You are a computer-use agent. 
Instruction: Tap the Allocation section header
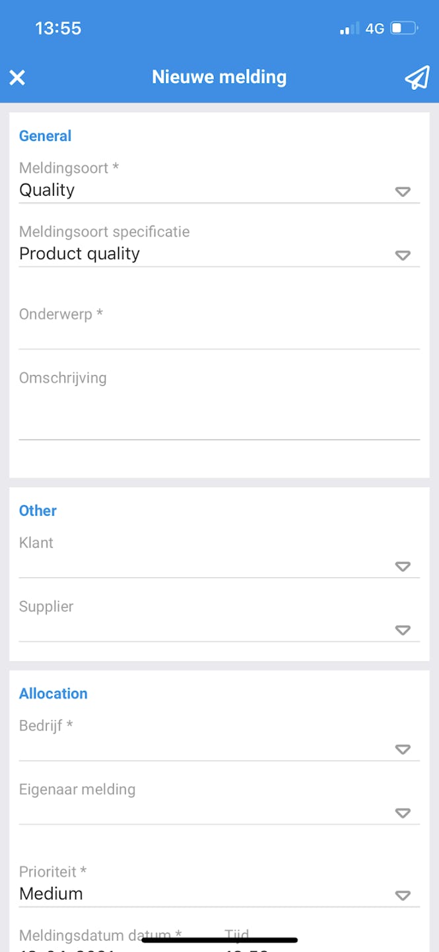[x=53, y=693]
